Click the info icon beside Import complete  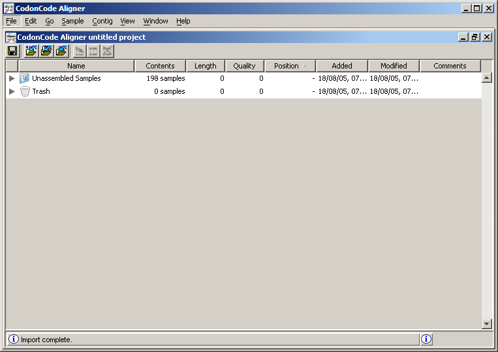[x=13, y=339]
